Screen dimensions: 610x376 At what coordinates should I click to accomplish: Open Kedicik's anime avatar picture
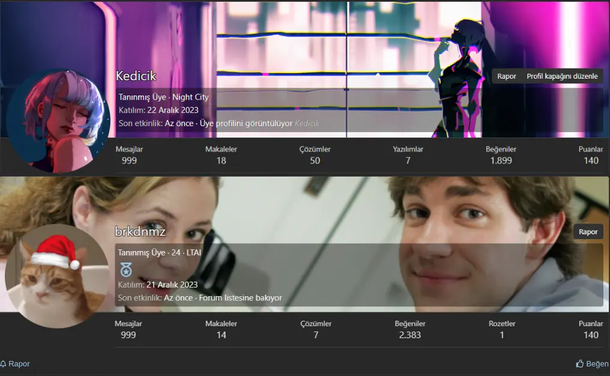[58, 121]
